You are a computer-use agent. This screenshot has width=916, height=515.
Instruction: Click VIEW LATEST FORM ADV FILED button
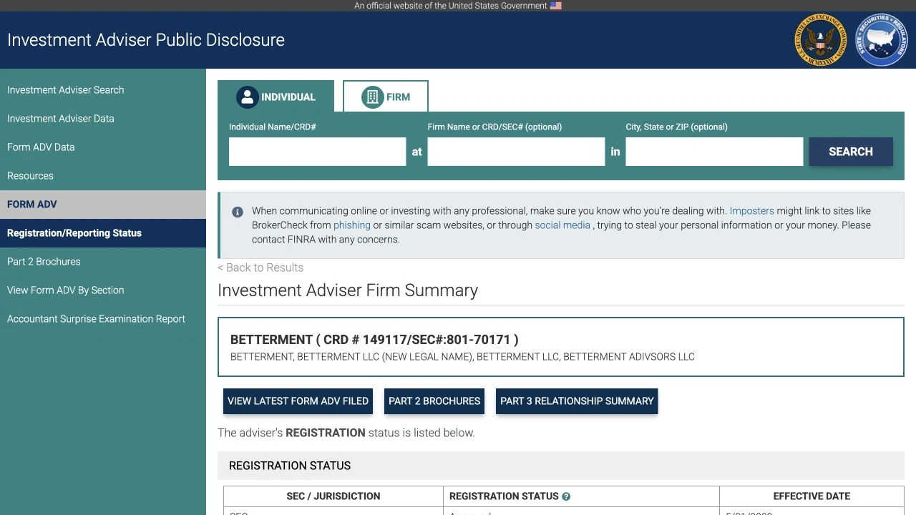(298, 401)
